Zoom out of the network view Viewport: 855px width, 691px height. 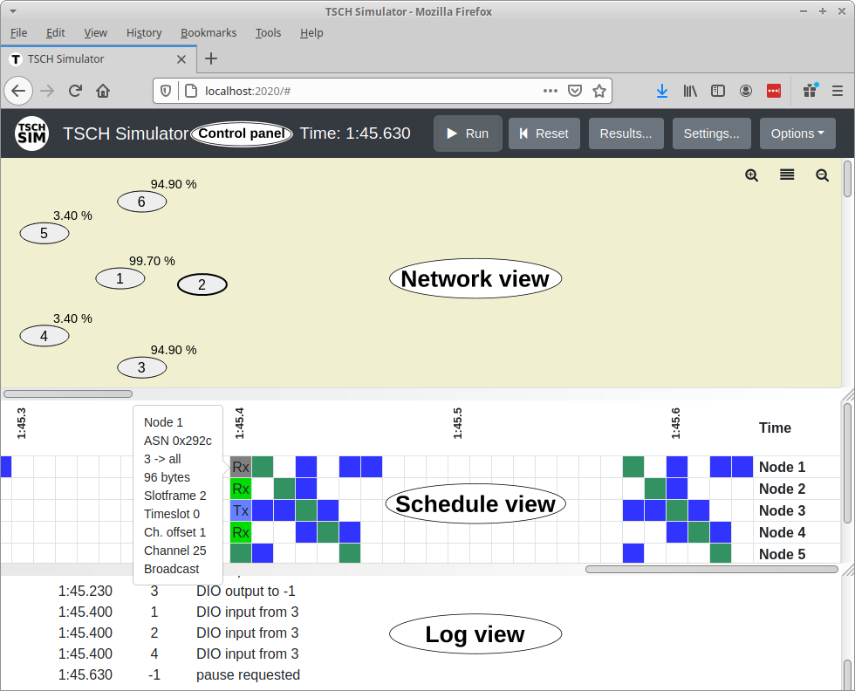coord(821,175)
